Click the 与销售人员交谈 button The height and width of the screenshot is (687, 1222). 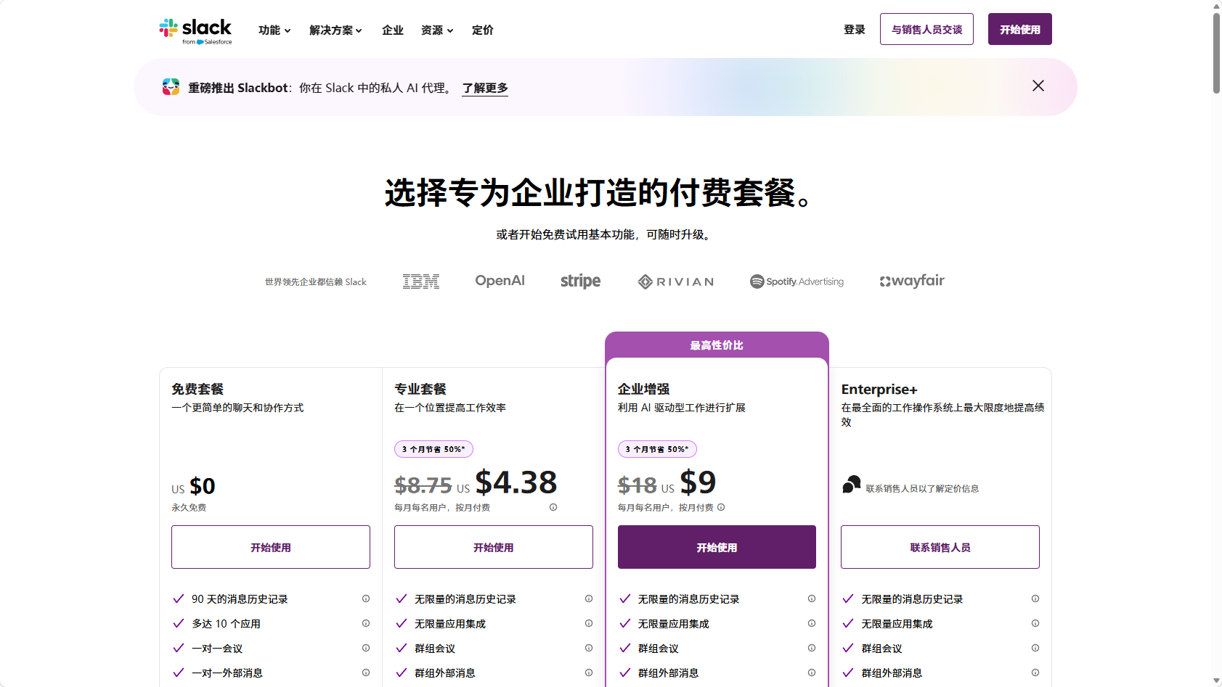[926, 30]
